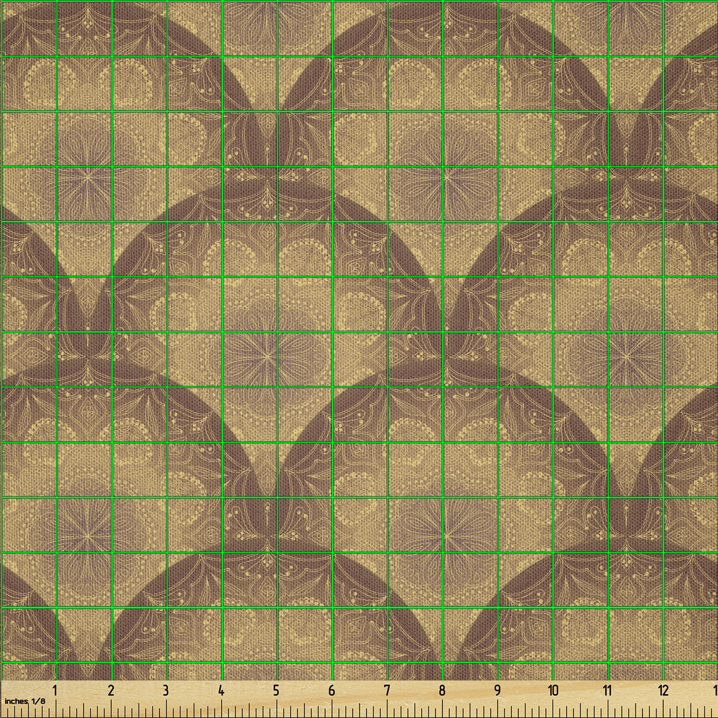Click the ruler number 12
Screen dimensions: 718x718
coord(663,691)
